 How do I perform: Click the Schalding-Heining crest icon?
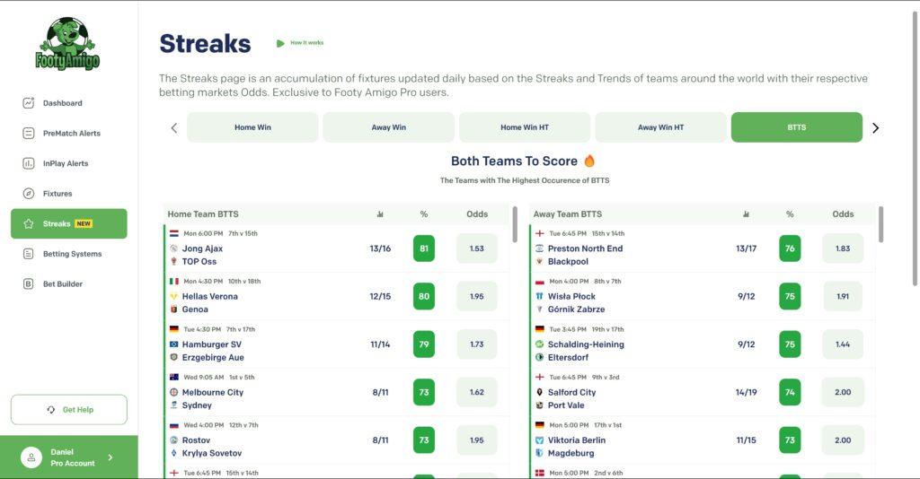[x=539, y=344]
